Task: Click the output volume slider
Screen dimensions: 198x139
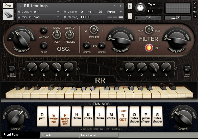Action: point(178,18)
